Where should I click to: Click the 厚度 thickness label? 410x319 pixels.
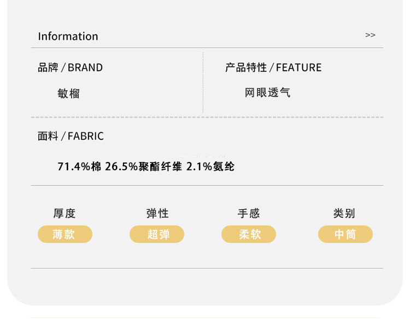click(x=65, y=213)
